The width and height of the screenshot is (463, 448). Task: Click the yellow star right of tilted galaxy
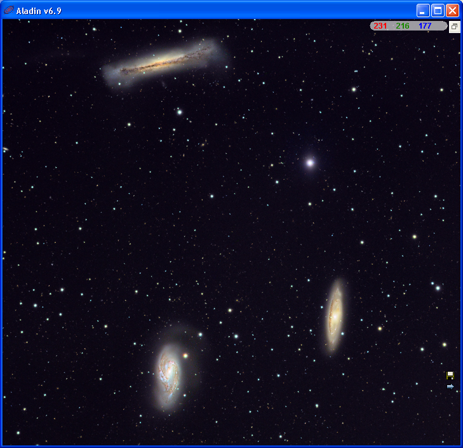380,329
